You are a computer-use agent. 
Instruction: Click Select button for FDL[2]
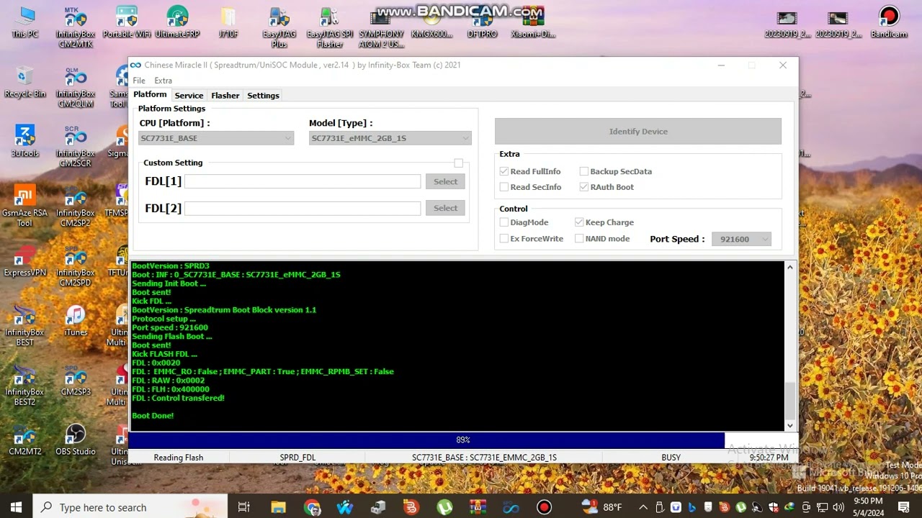coord(445,208)
